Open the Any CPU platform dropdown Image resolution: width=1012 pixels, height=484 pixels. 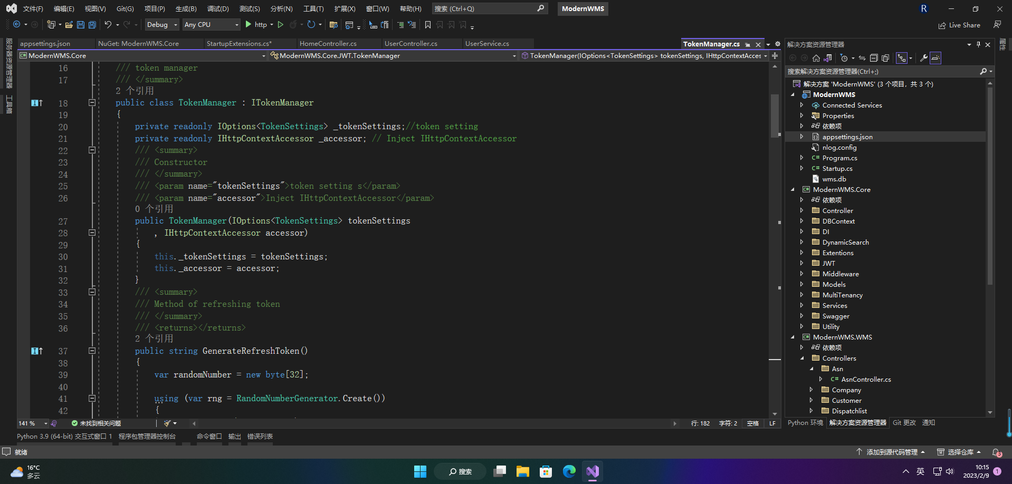(x=211, y=25)
